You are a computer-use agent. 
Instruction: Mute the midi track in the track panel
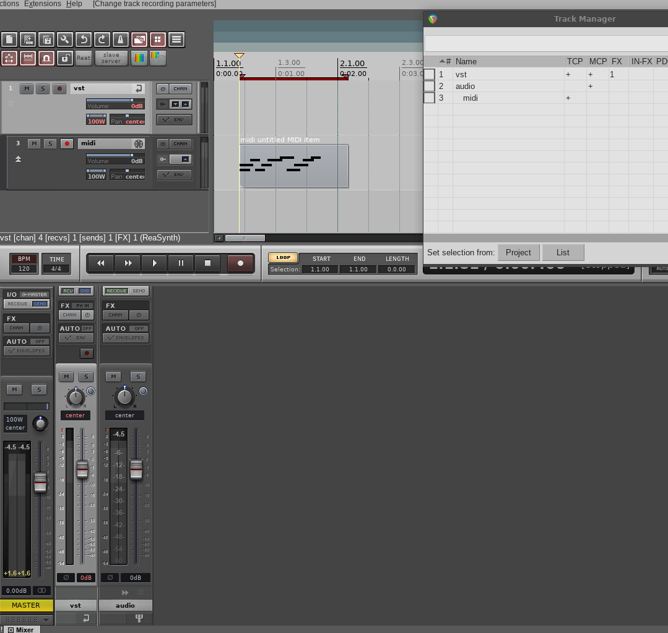pos(34,144)
